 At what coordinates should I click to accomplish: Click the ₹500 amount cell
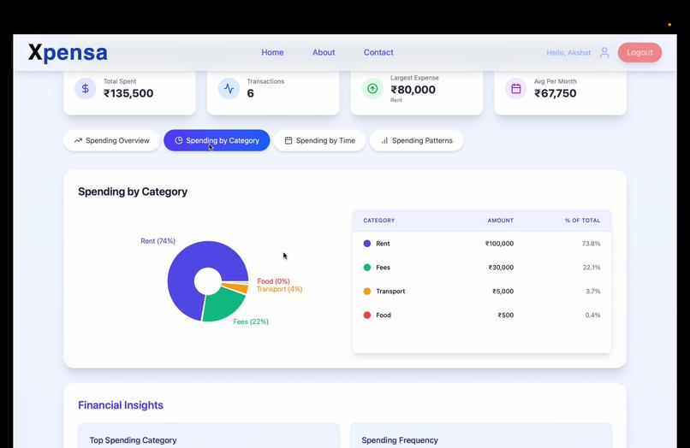point(506,315)
